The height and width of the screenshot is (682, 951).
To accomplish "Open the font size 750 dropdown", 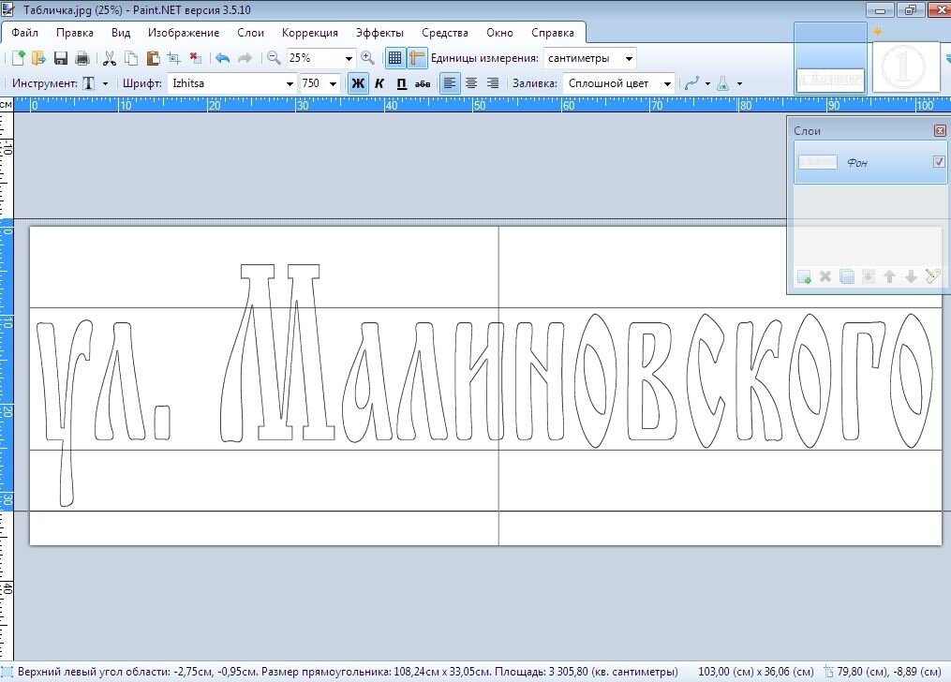I will tap(333, 83).
